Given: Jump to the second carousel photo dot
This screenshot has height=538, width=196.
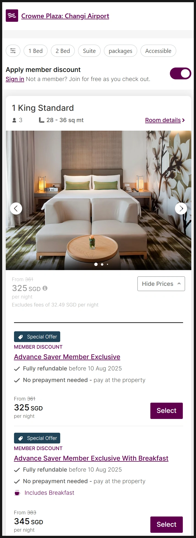Looking at the screenshot, I should coord(102,264).
